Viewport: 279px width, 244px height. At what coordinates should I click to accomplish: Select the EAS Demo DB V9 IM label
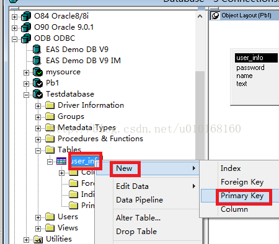(83, 61)
